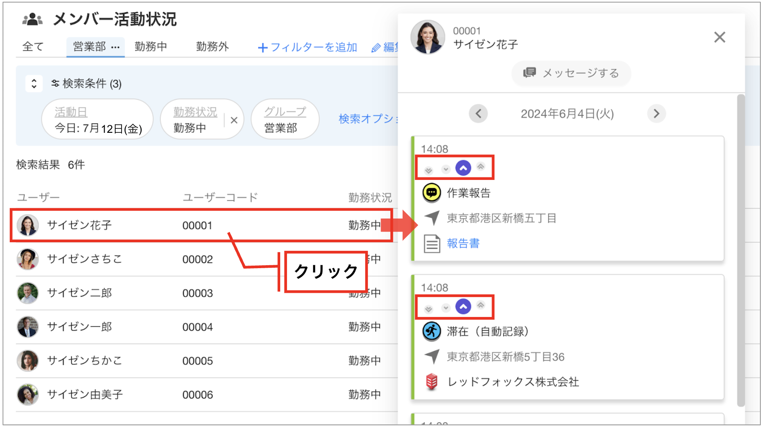Viewport: 762px width, 426px height.
Task: Click the yellow 作業報告 chat icon
Action: pos(432,193)
